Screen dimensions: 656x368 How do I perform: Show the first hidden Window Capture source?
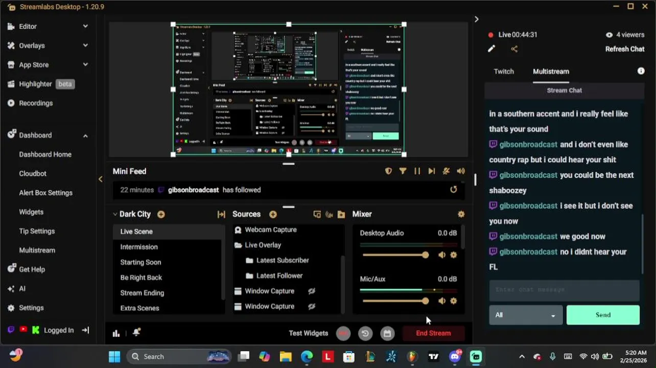click(311, 291)
